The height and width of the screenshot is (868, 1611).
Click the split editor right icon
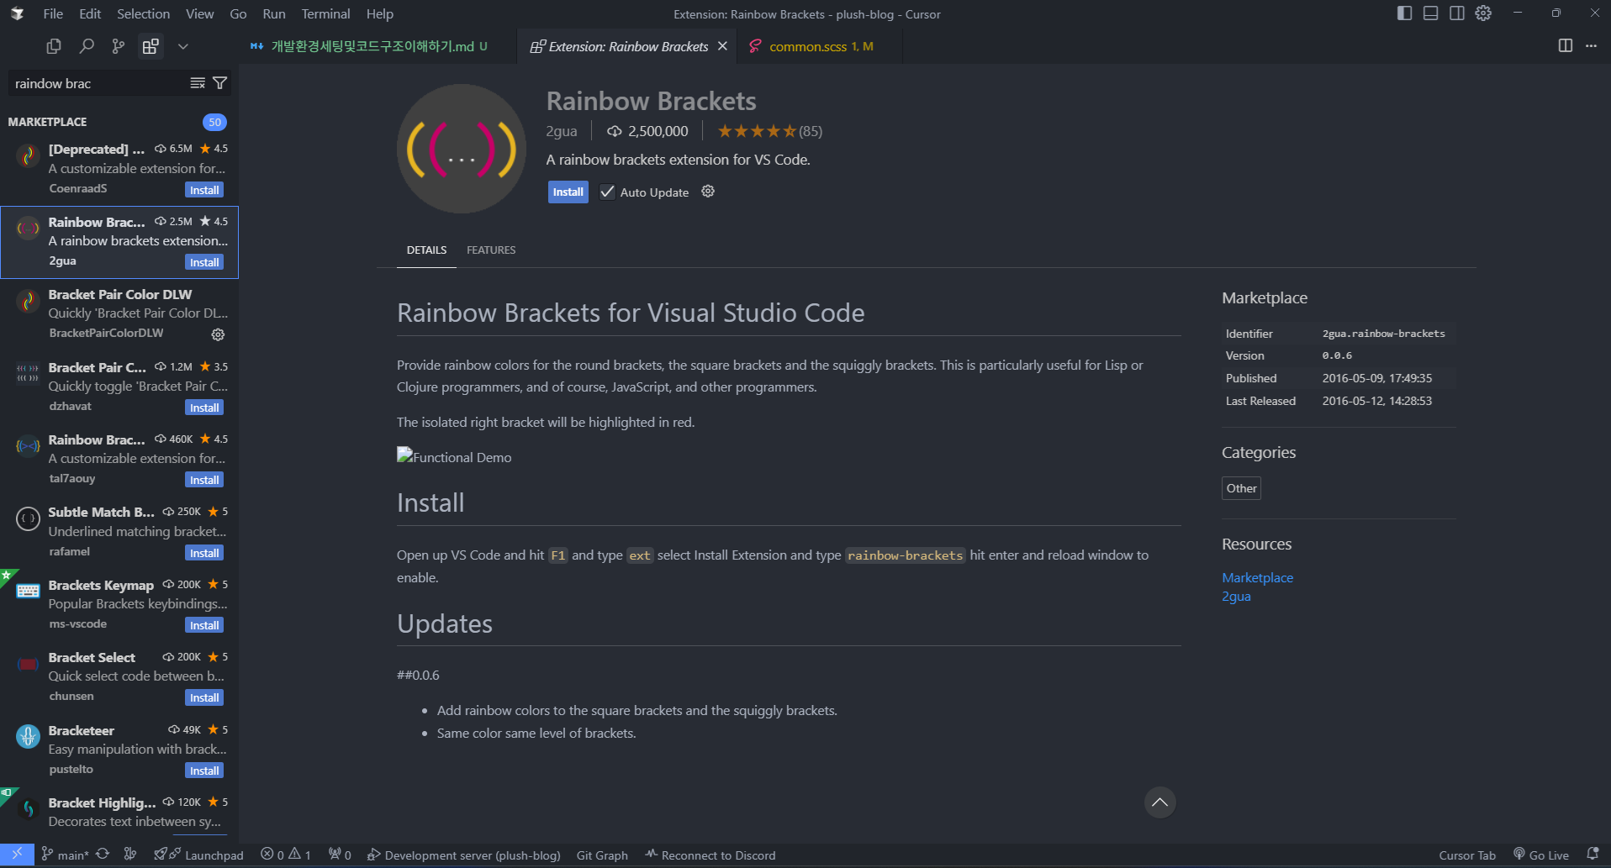[x=1565, y=46]
